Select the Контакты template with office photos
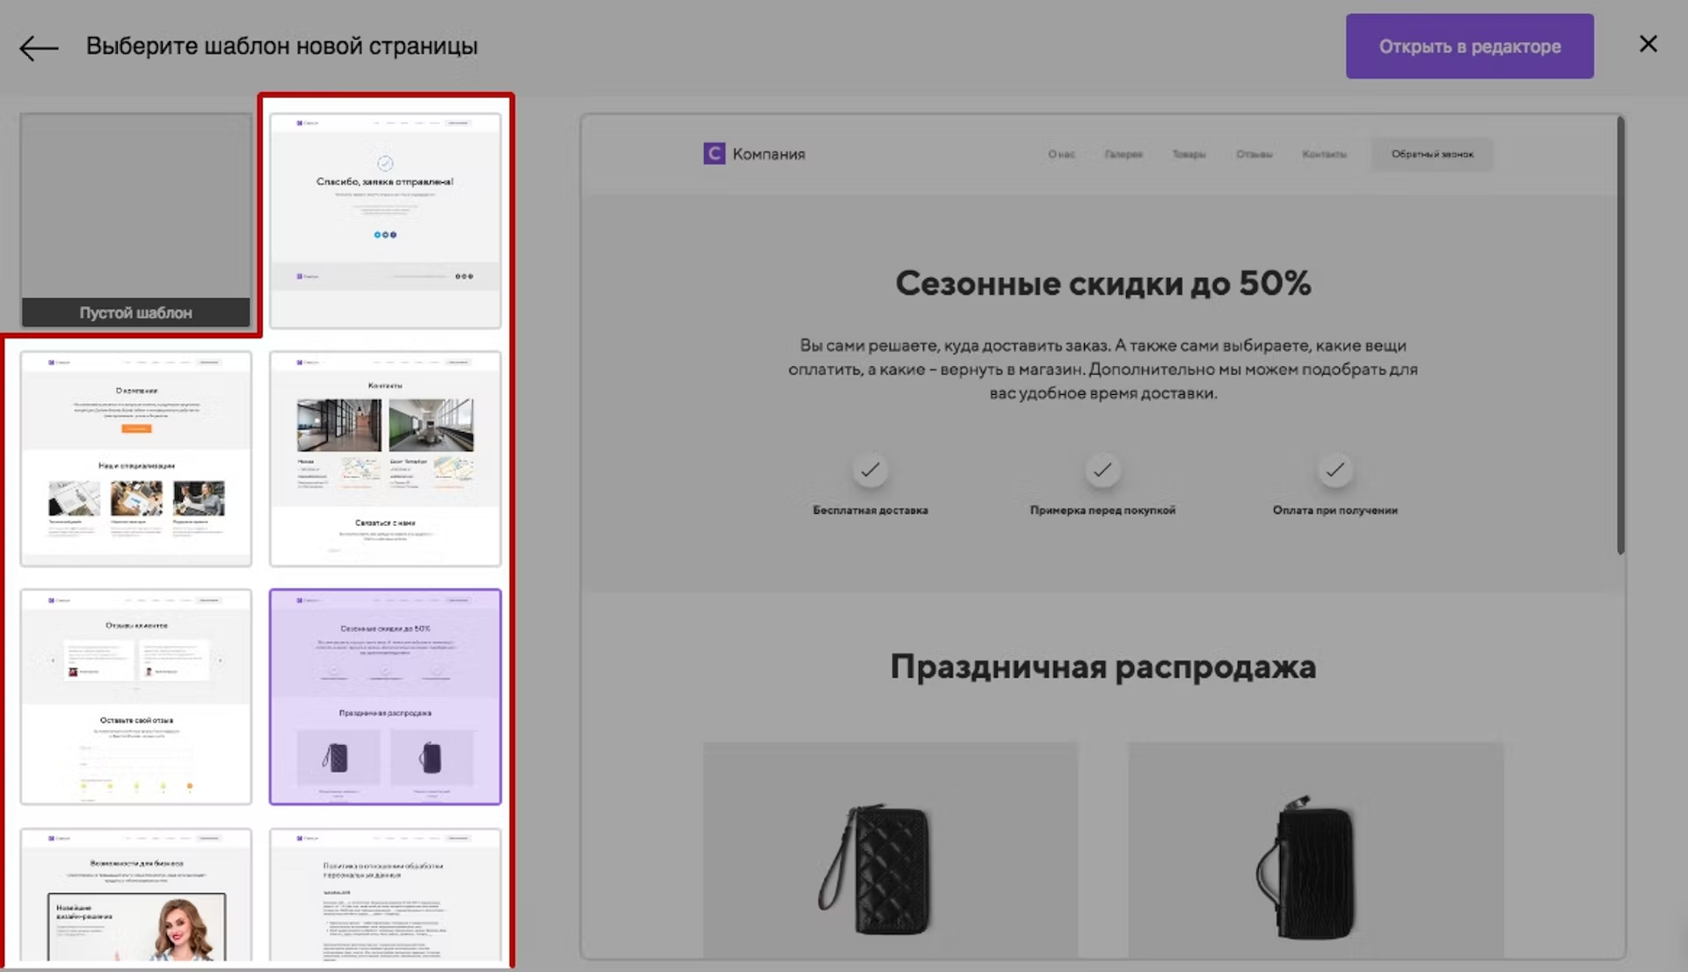This screenshot has height=972, width=1688. pyautogui.click(x=385, y=458)
